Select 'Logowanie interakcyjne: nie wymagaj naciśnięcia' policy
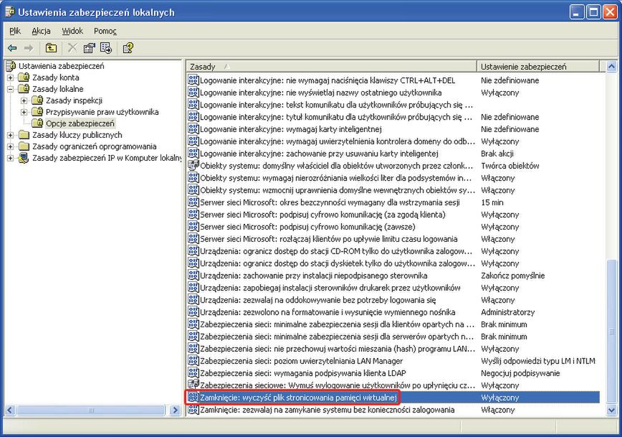This screenshot has width=622, height=437. click(x=327, y=80)
